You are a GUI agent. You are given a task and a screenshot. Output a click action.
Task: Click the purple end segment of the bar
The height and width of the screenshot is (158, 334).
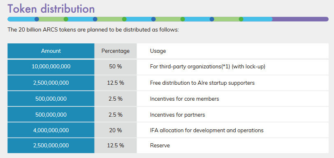click(300, 19)
